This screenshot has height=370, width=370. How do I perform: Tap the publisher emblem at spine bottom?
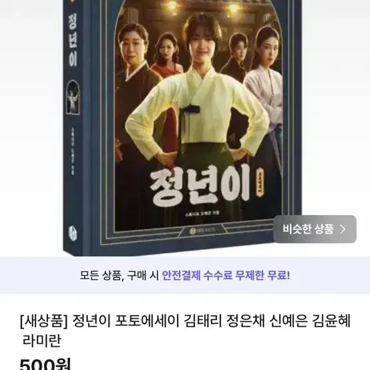(x=72, y=232)
